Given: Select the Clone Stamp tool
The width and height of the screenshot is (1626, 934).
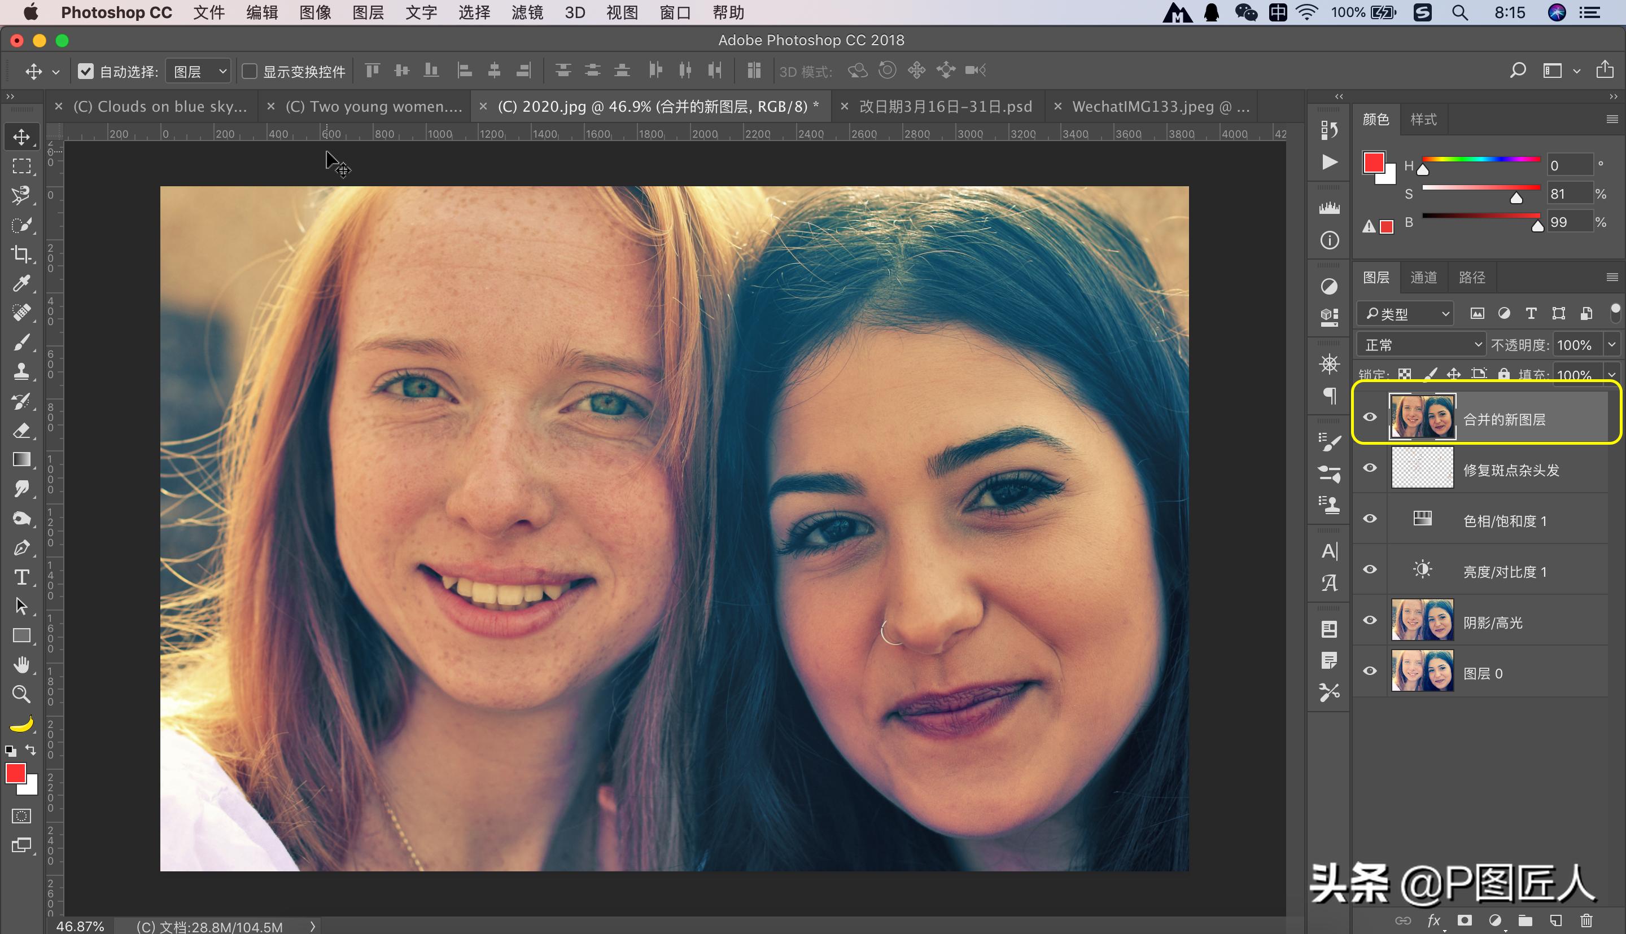Looking at the screenshot, I should (21, 371).
